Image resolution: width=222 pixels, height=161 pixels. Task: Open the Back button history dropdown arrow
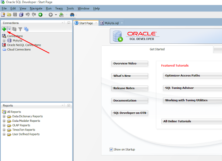click(45, 15)
